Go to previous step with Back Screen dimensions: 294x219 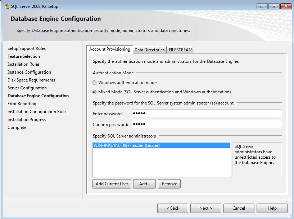pyautogui.click(x=173, y=208)
